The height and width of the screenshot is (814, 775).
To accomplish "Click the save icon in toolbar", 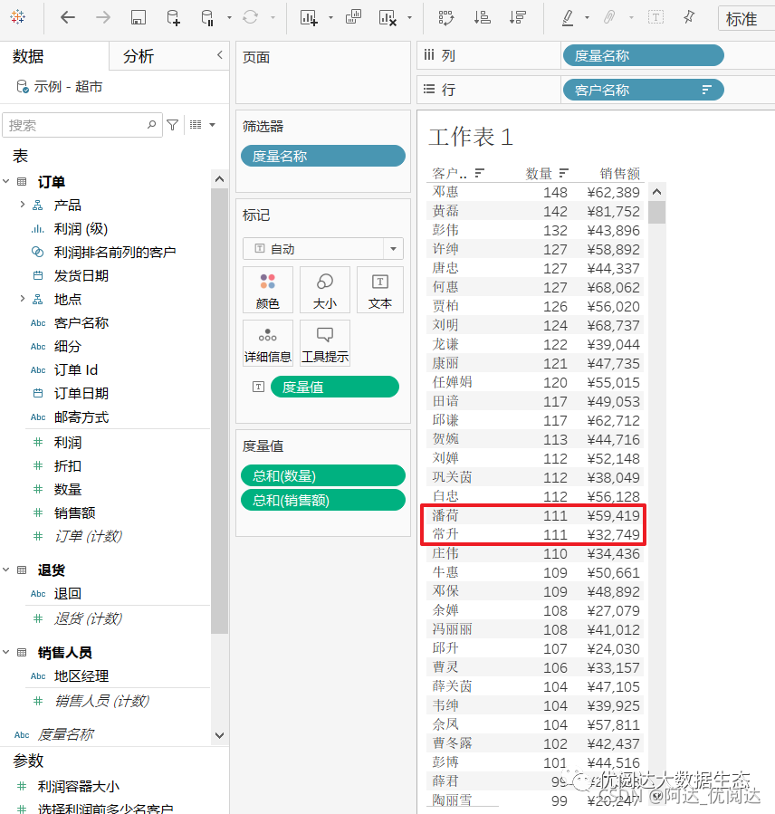I will pyautogui.click(x=139, y=17).
